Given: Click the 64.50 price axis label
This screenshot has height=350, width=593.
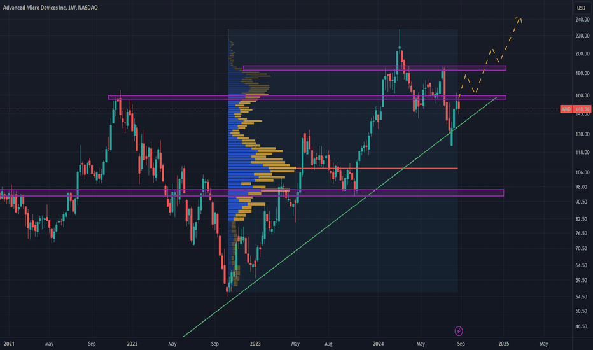Looking at the screenshot, I should pos(582,265).
